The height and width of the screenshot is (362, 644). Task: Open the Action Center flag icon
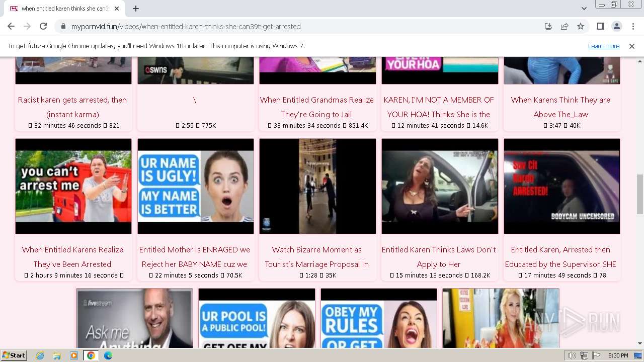596,355
